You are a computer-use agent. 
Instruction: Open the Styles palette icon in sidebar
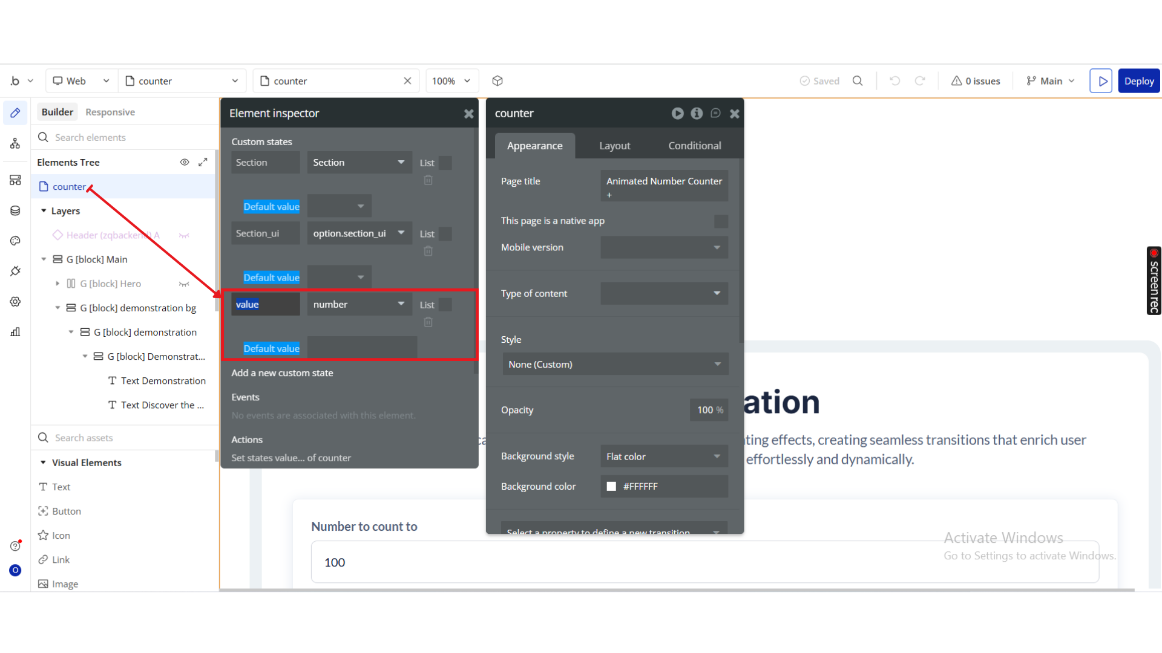(x=15, y=241)
